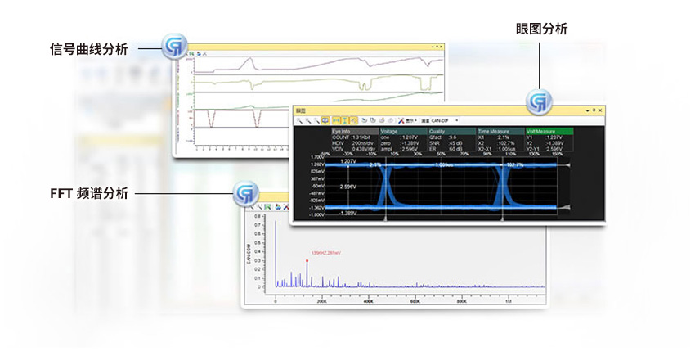Viewport: 695px width, 356px height.
Task: Click the left cursor marker at bottom of eye diagram
Action: pyautogui.click(x=386, y=219)
